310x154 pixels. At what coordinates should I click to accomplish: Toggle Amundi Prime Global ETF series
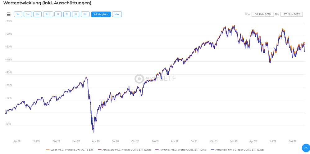(239, 150)
